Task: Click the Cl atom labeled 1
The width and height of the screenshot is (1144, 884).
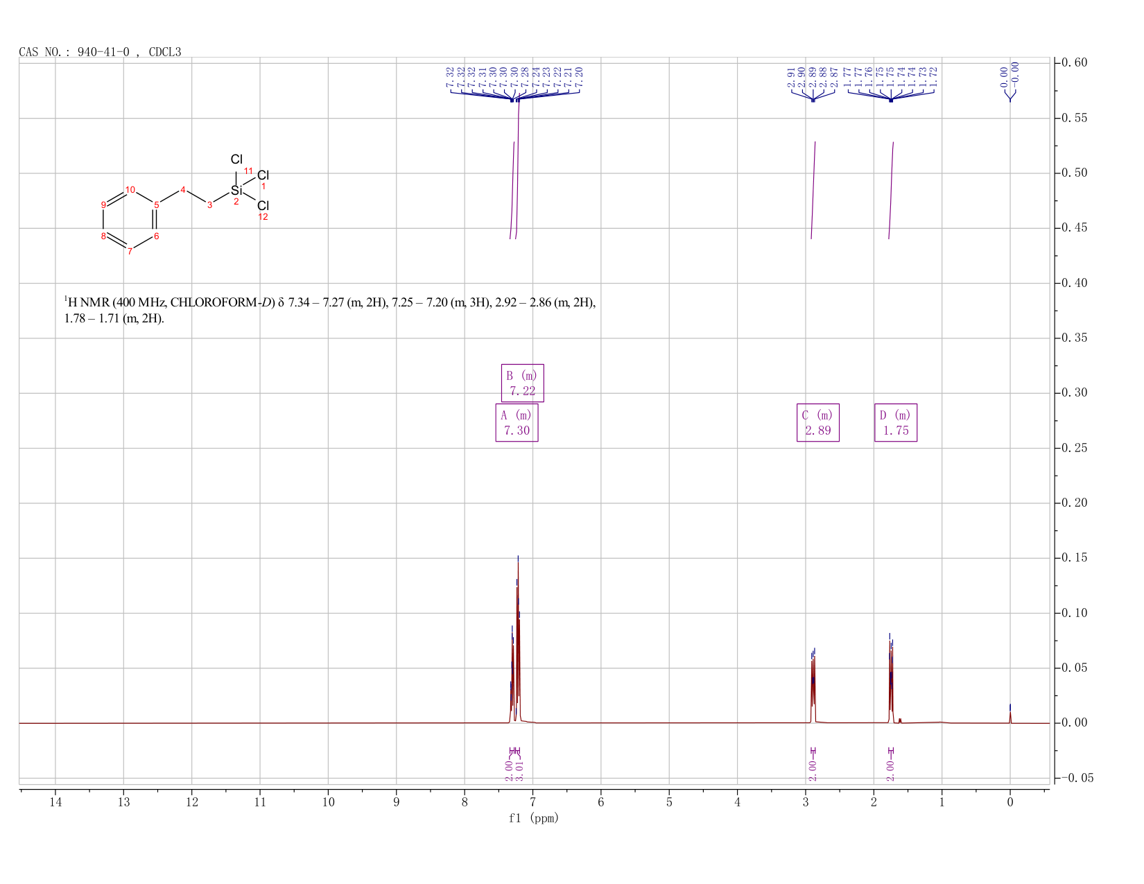Action: (263, 175)
